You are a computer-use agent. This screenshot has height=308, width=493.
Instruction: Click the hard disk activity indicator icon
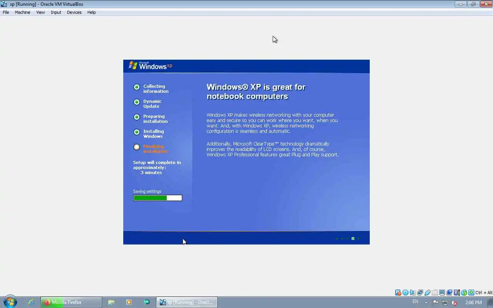398,293
